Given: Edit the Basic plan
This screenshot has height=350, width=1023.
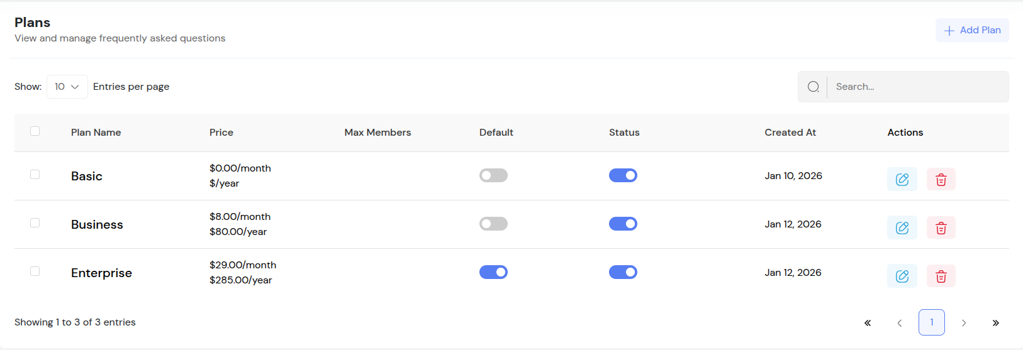Looking at the screenshot, I should [902, 179].
